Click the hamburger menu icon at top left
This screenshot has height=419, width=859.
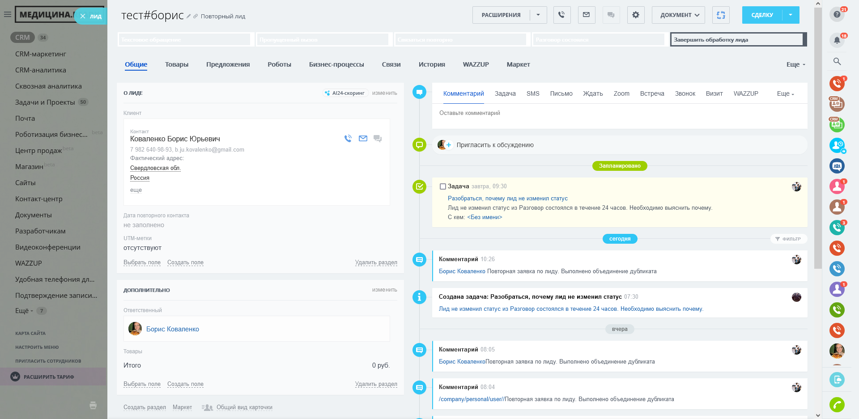(7, 14)
